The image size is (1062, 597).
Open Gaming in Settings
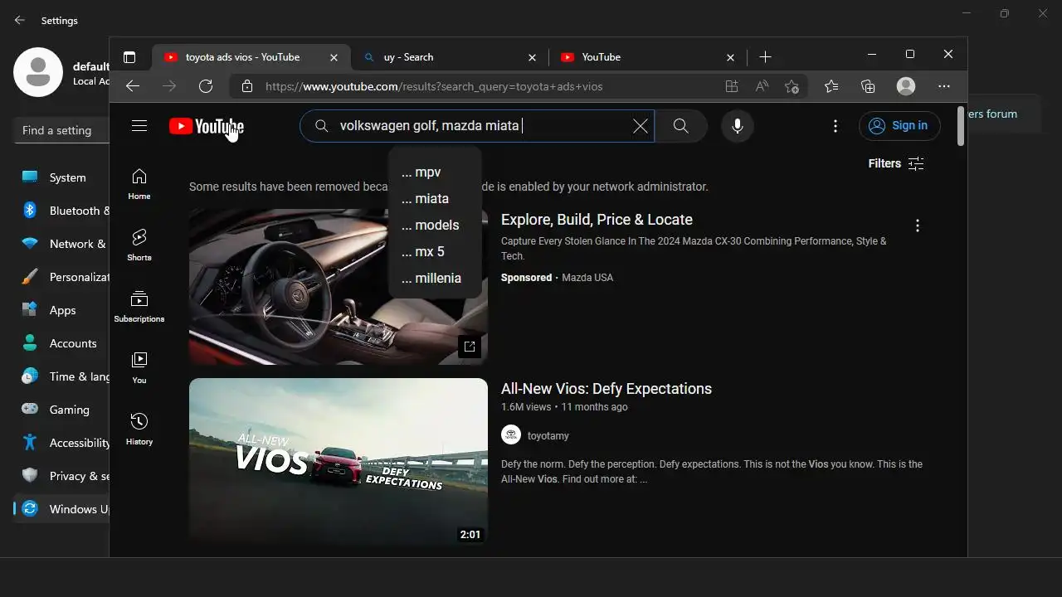[x=61, y=410]
